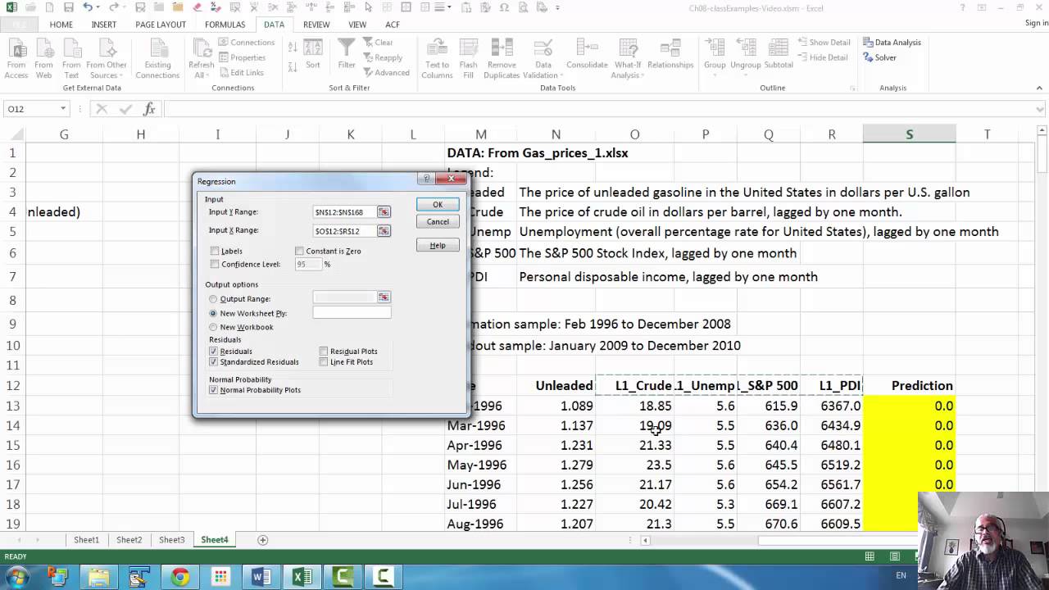Image resolution: width=1049 pixels, height=590 pixels.
Task: Toggle Normal Probability Plots checkbox
Action: [214, 390]
